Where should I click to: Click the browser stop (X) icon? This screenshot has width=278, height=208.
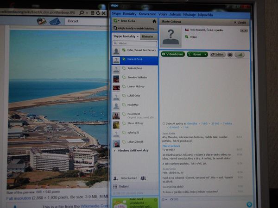(104, 13)
